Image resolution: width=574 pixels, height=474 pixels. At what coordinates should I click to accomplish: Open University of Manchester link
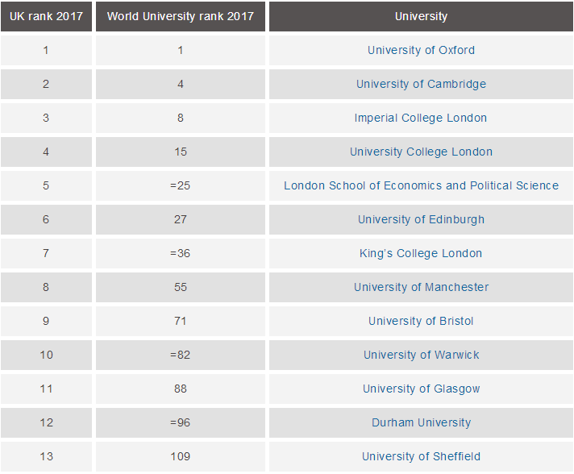(421, 287)
